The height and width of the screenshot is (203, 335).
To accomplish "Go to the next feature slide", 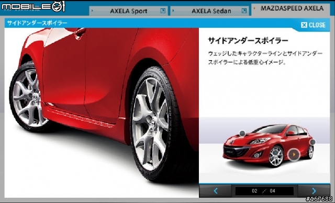I will 314,190.
